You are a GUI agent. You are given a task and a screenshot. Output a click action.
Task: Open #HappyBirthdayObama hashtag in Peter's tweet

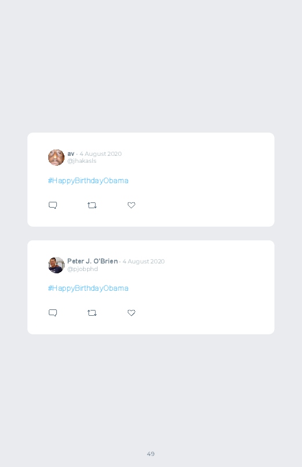coord(88,288)
